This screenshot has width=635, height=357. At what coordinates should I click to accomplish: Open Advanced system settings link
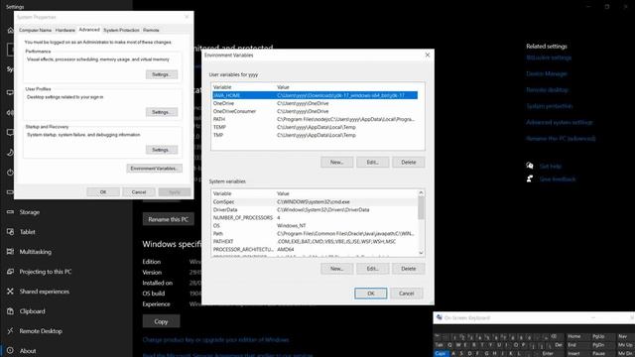[559, 122]
